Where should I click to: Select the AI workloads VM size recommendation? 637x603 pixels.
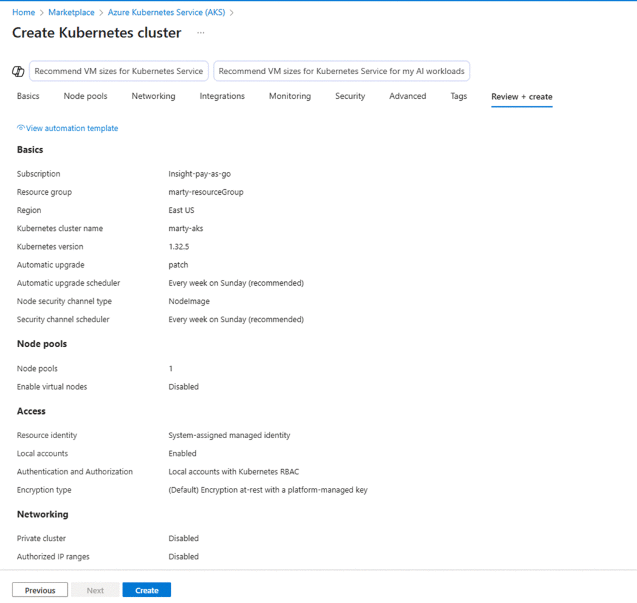[x=342, y=71]
